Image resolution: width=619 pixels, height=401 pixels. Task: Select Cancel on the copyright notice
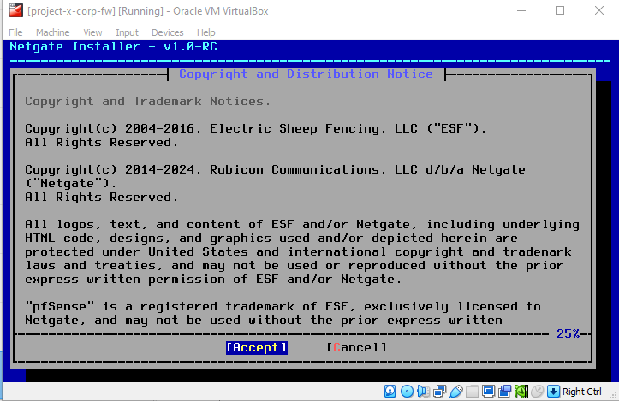coord(356,347)
